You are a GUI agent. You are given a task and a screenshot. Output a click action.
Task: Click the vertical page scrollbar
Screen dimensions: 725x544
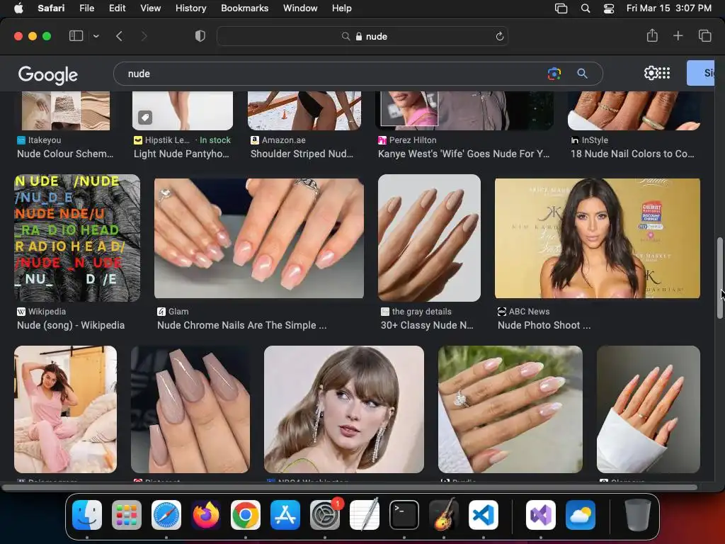719,278
